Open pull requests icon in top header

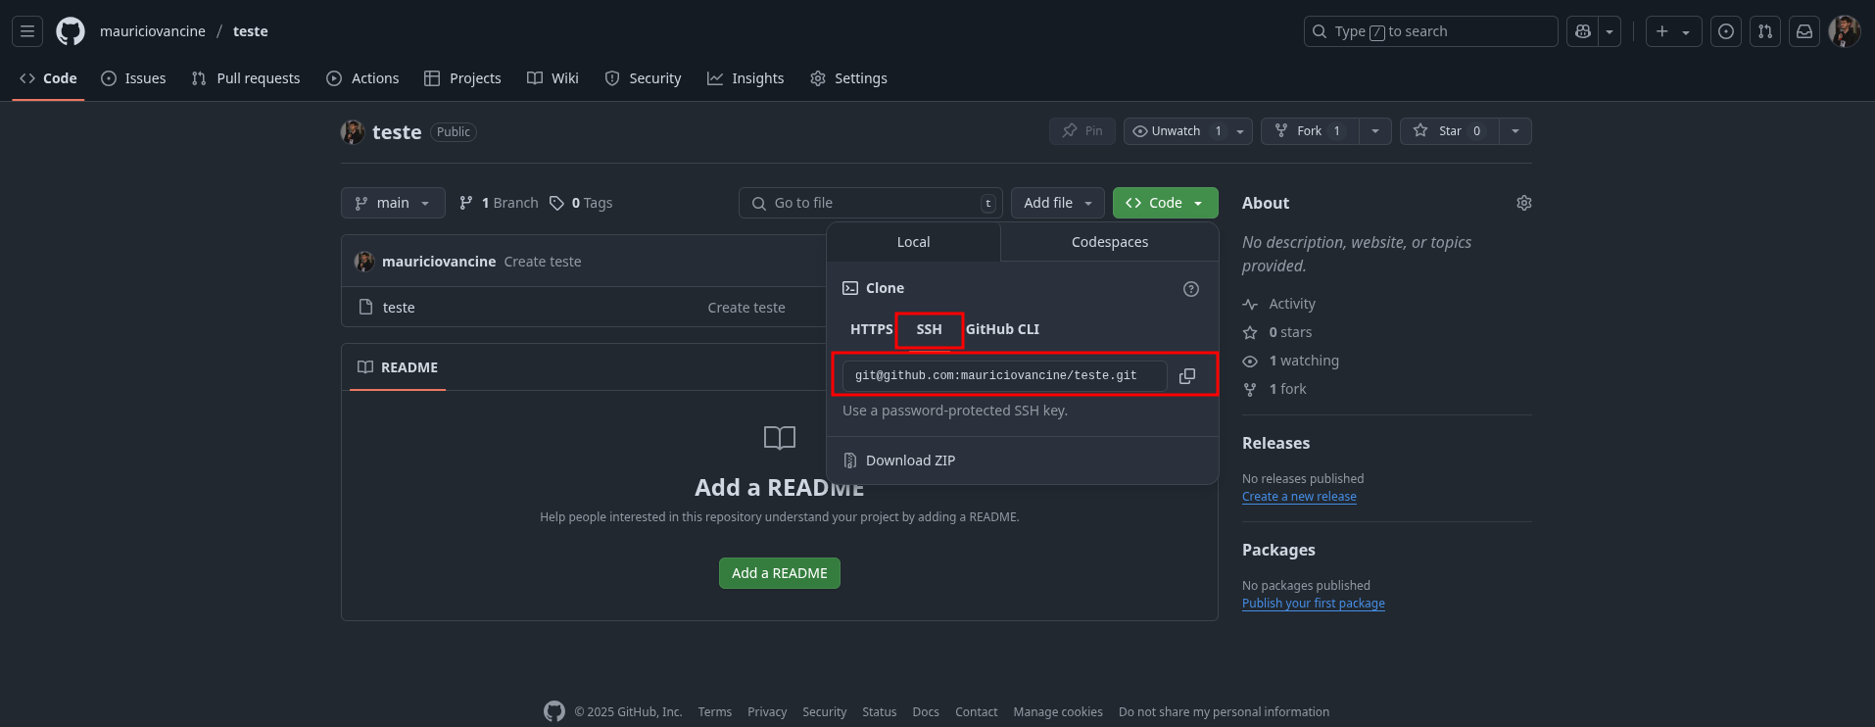click(x=1764, y=31)
